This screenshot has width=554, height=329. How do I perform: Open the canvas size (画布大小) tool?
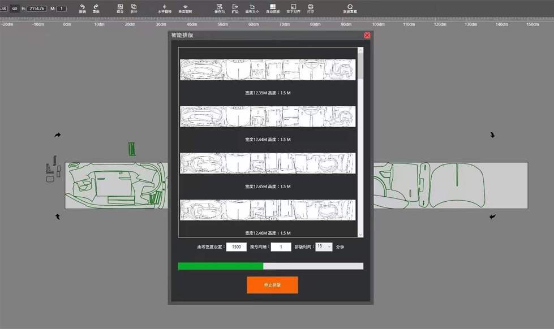(x=252, y=8)
